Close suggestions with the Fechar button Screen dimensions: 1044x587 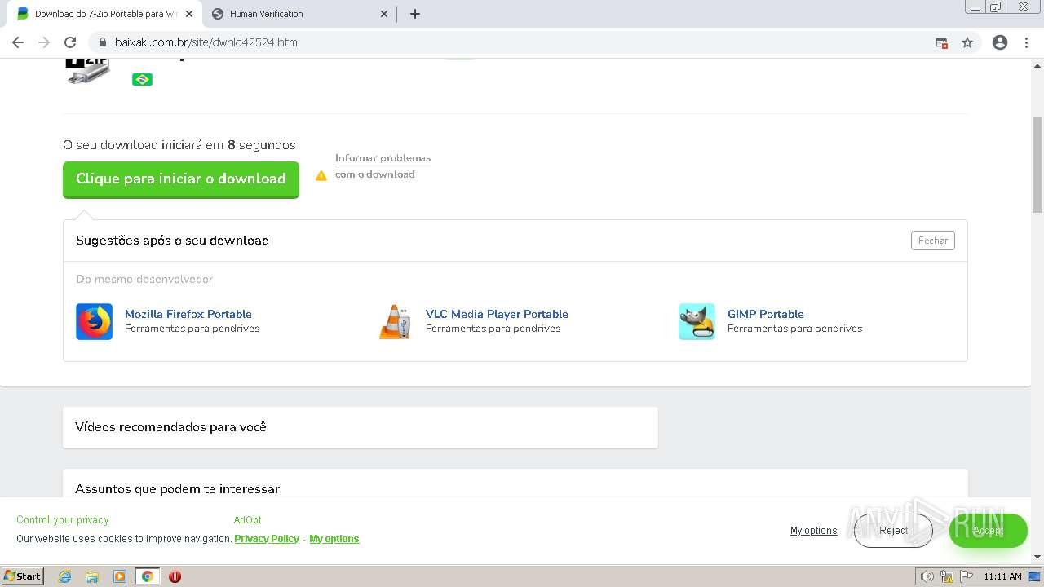click(933, 241)
